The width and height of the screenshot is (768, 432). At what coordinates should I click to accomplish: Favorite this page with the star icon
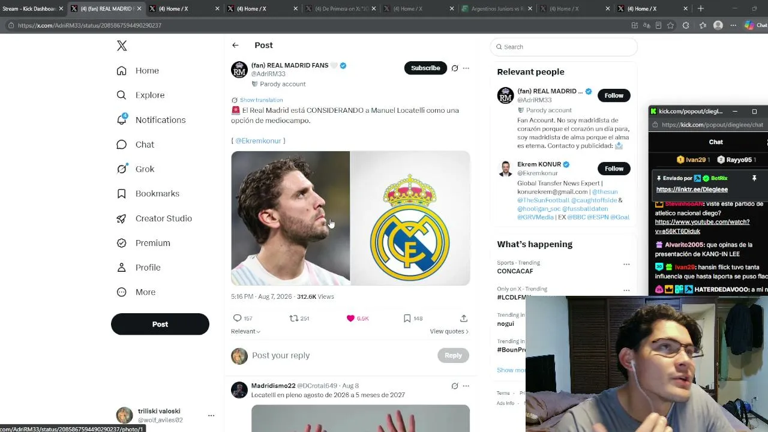point(670,25)
